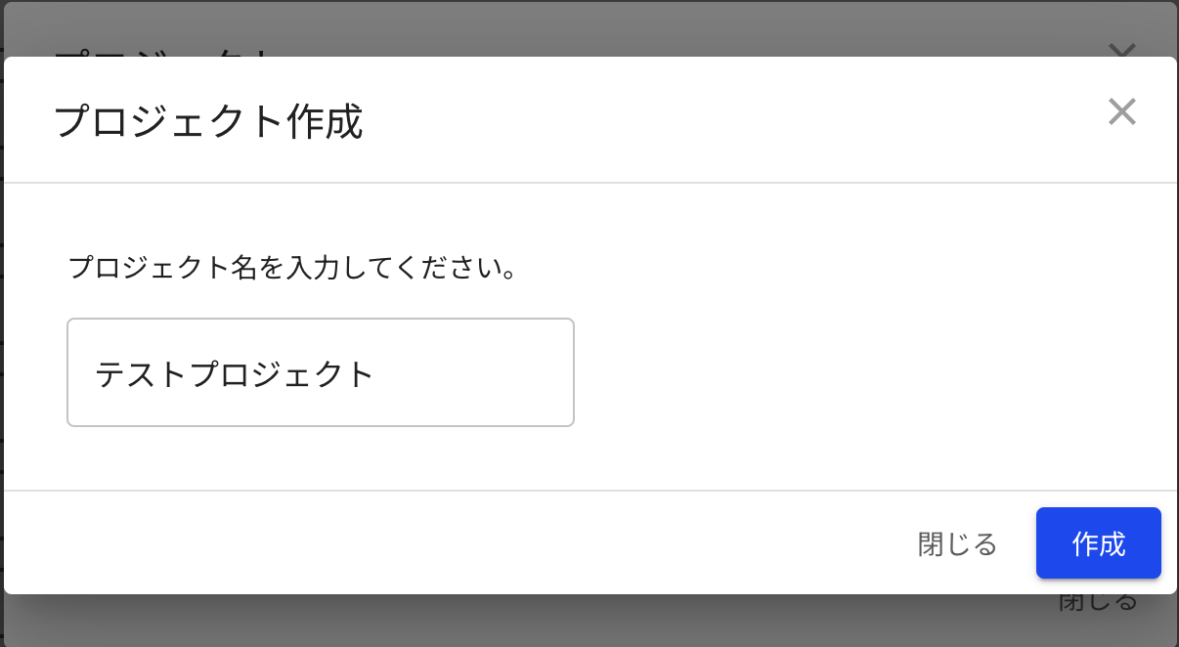Click blank space below the project name field
This screenshot has width=1179, height=647.
[x=321, y=457]
